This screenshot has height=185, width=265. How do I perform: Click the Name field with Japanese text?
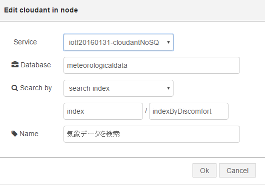[x=151, y=134]
